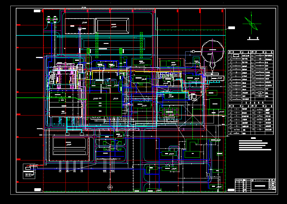The image size is (287, 204).
Task: Select the white title bar inside the title block
Action: coord(260,186)
